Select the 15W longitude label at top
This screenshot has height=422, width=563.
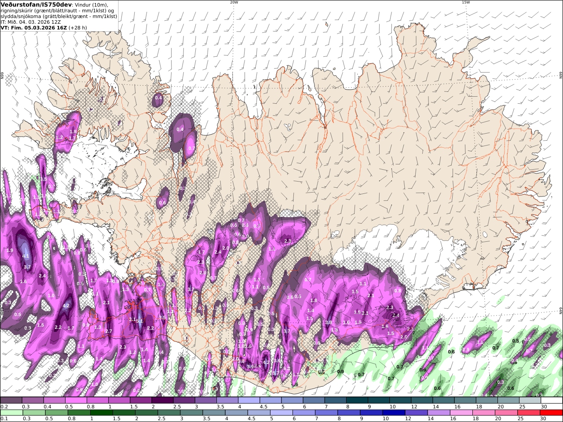(465, 2)
